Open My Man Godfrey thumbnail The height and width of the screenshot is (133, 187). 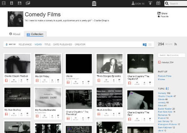[17, 97]
